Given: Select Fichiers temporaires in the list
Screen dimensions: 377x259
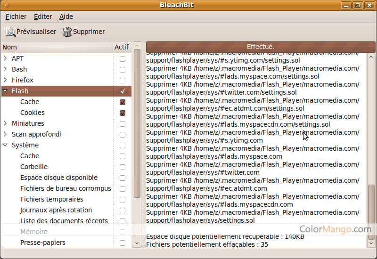Looking at the screenshot, I should coord(52,200).
